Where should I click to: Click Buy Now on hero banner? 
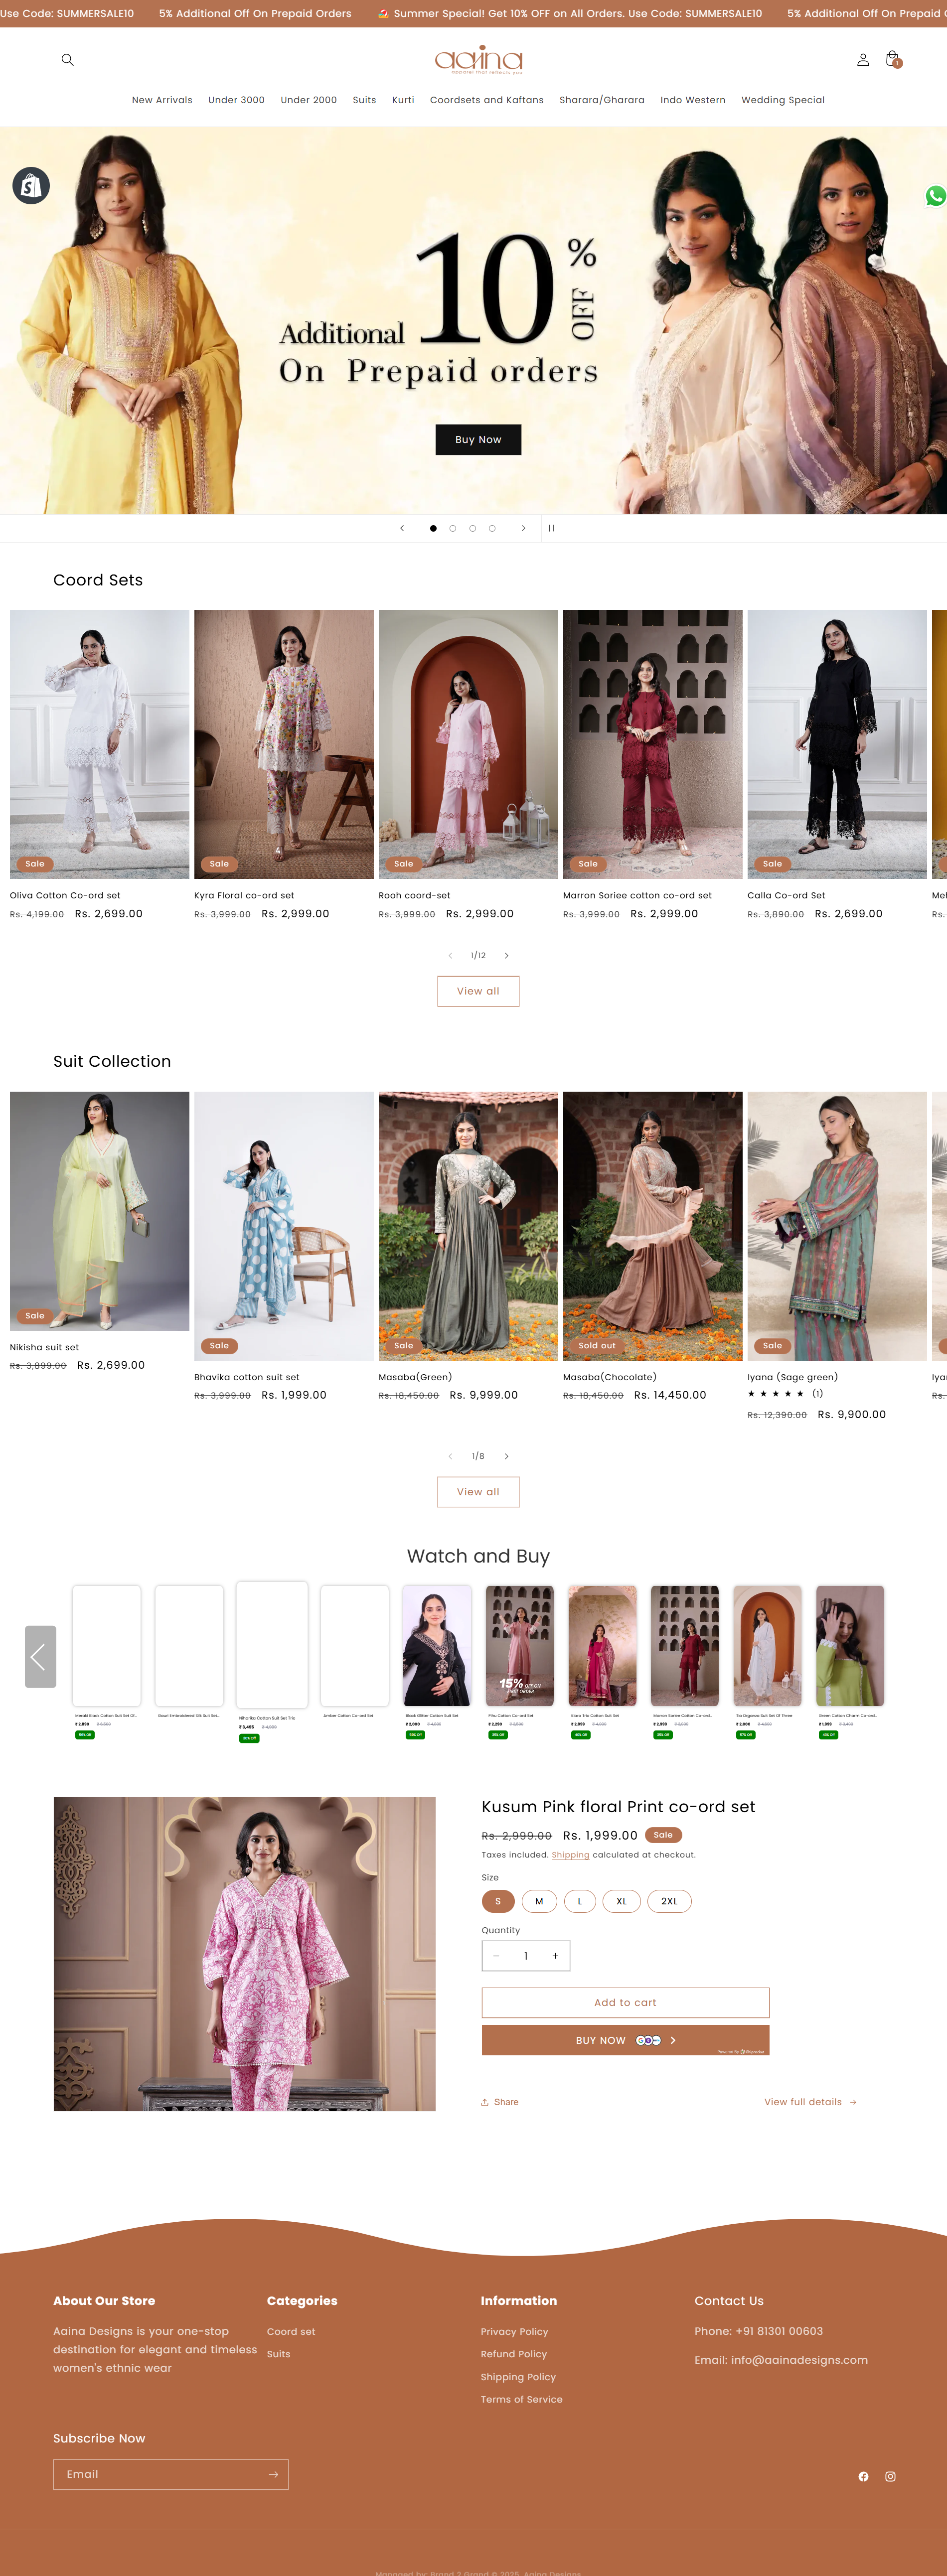[x=478, y=439]
